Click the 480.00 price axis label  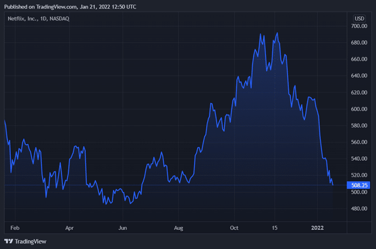[x=359, y=209]
